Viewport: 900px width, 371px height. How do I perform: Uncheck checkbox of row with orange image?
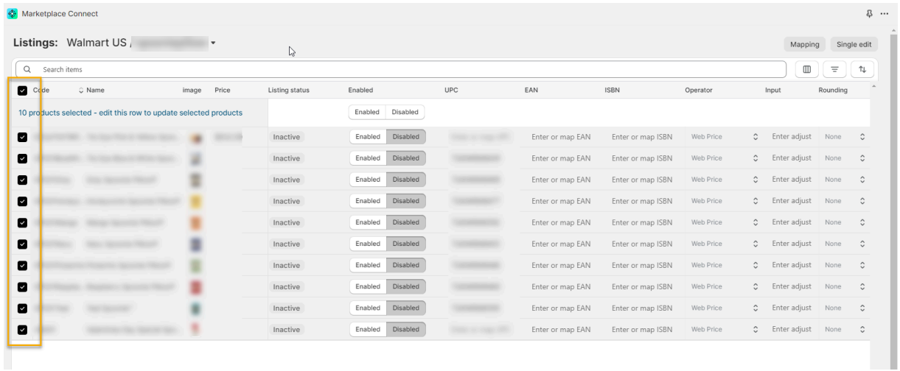pos(22,222)
